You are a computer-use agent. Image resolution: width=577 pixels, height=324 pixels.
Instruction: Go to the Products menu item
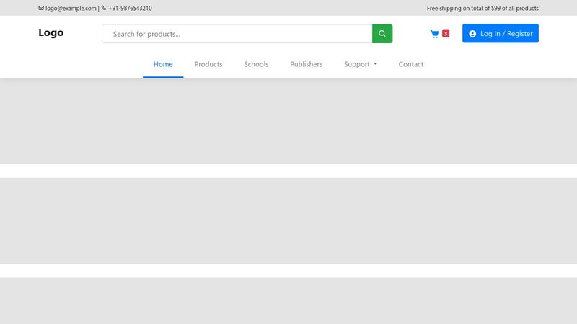[x=208, y=64]
